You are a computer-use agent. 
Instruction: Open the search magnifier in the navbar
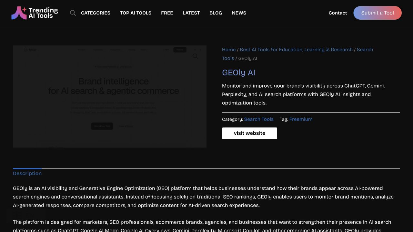[73, 13]
